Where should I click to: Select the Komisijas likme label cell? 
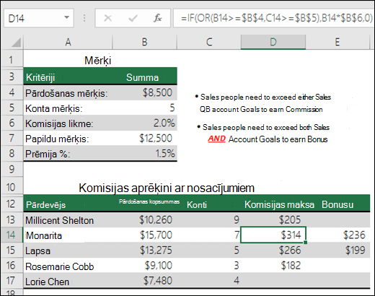point(68,123)
